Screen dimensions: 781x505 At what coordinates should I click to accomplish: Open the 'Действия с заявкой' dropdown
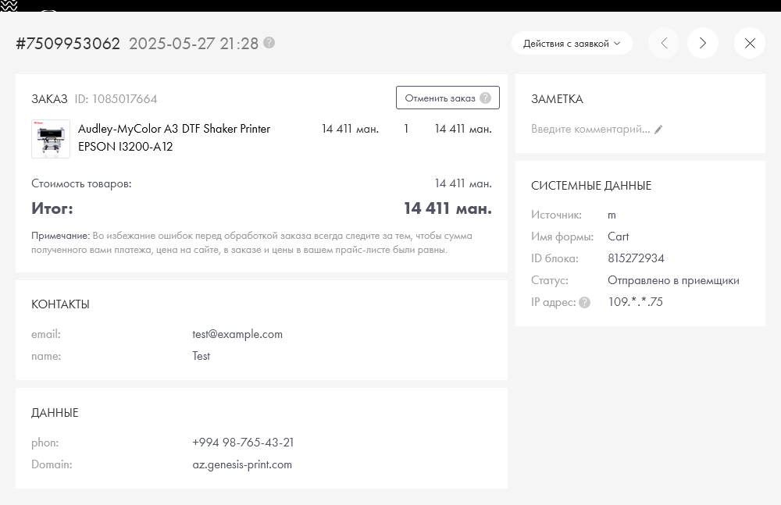572,44
